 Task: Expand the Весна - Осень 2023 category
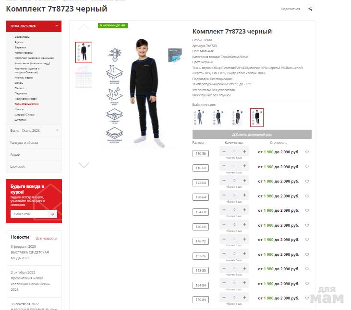[x=34, y=130]
